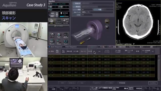Open the スキャン詳細 tab

tap(112, 47)
